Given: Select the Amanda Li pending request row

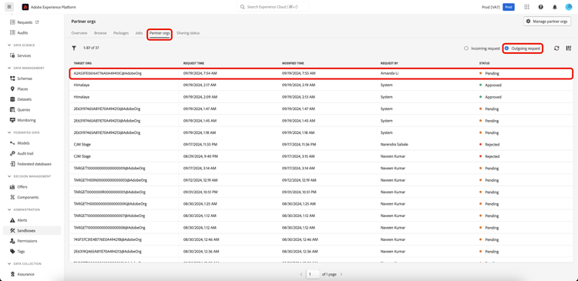Looking at the screenshot, I should point(321,73).
